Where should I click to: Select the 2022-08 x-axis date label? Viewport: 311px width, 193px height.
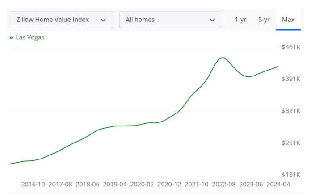coord(224,184)
